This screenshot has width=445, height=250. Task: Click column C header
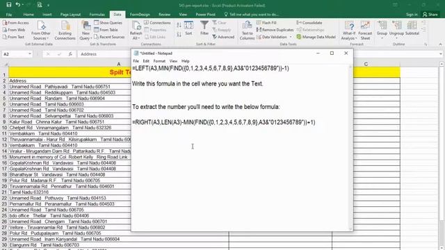pos(366,64)
